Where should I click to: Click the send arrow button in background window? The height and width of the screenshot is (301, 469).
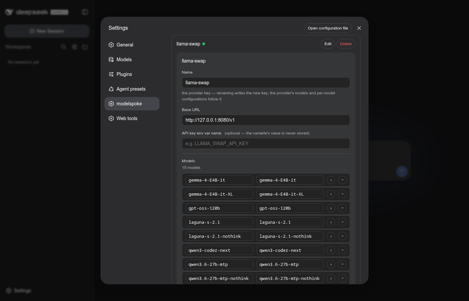point(402,172)
